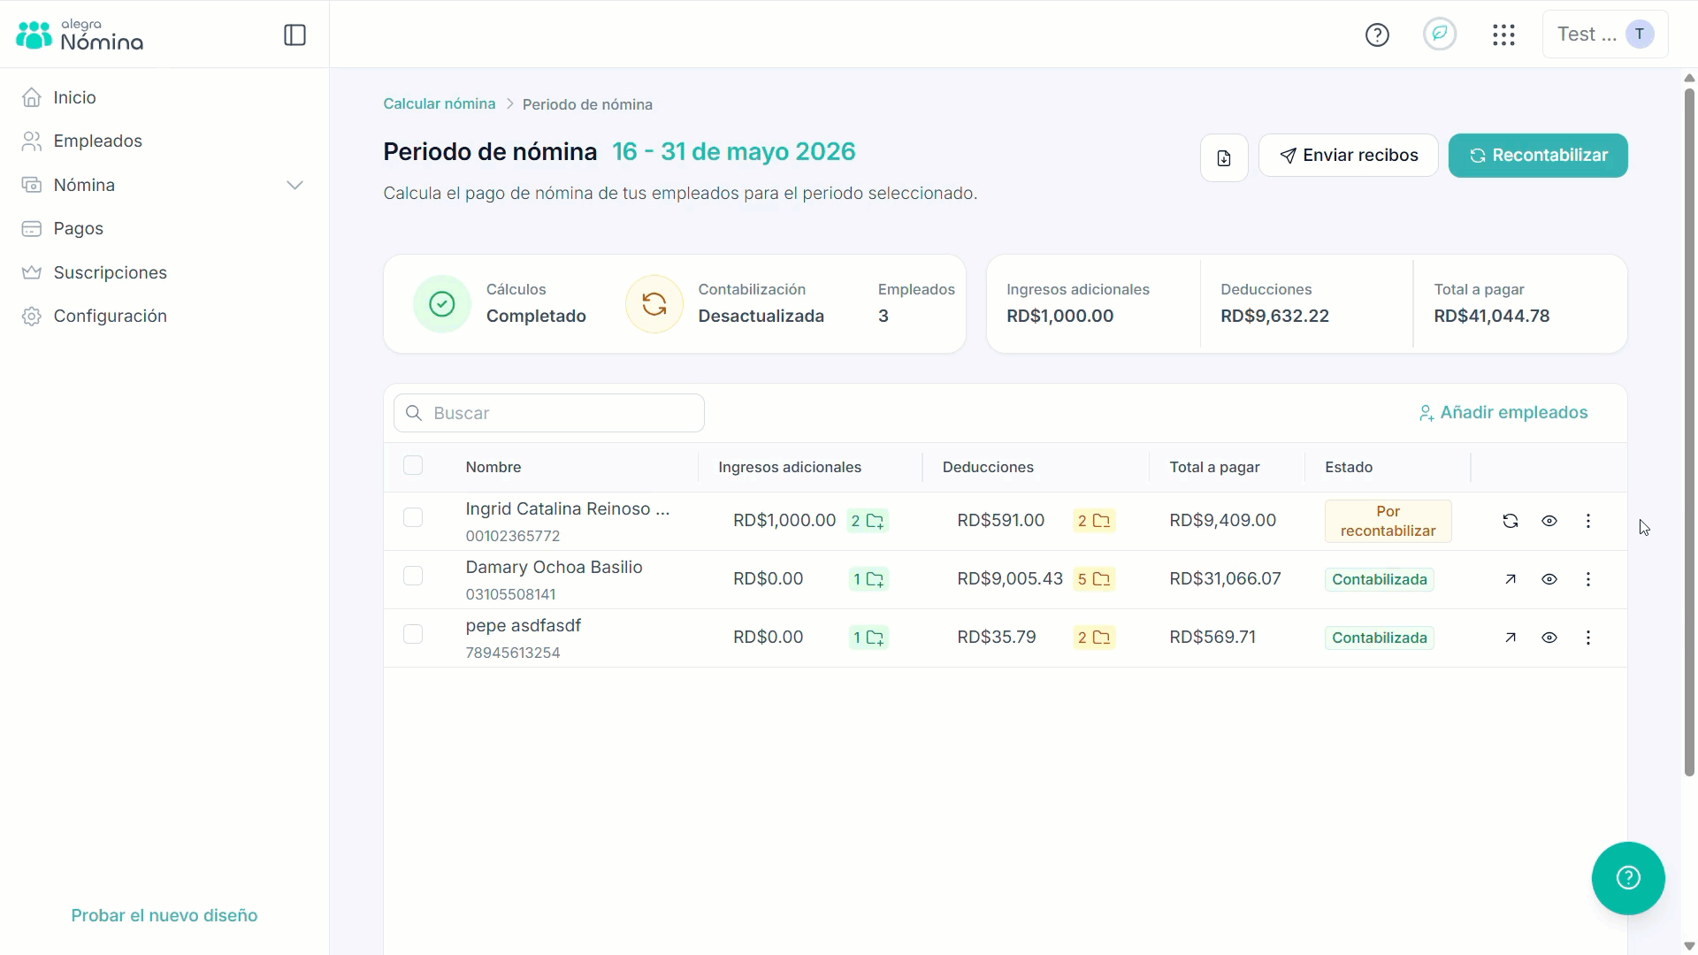
Task: View payroll detail eye icon for pepe
Action: (x=1549, y=638)
